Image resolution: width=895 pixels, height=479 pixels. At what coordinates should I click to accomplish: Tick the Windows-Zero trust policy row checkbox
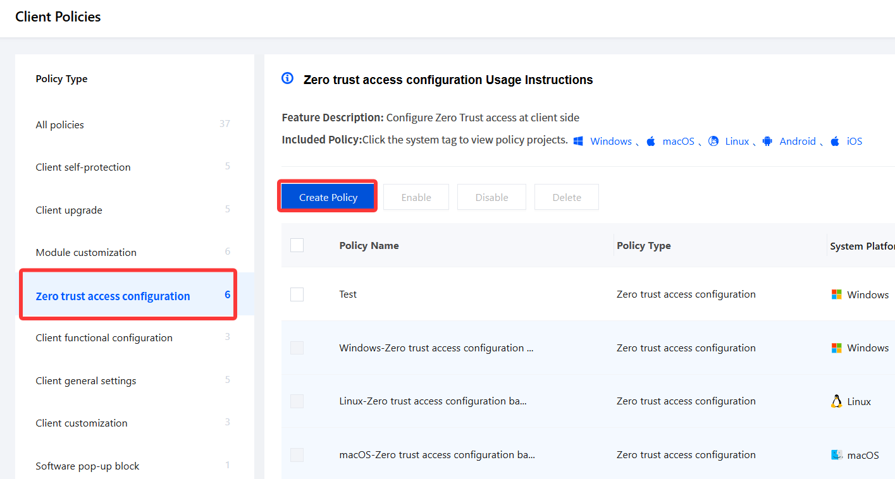pos(297,348)
